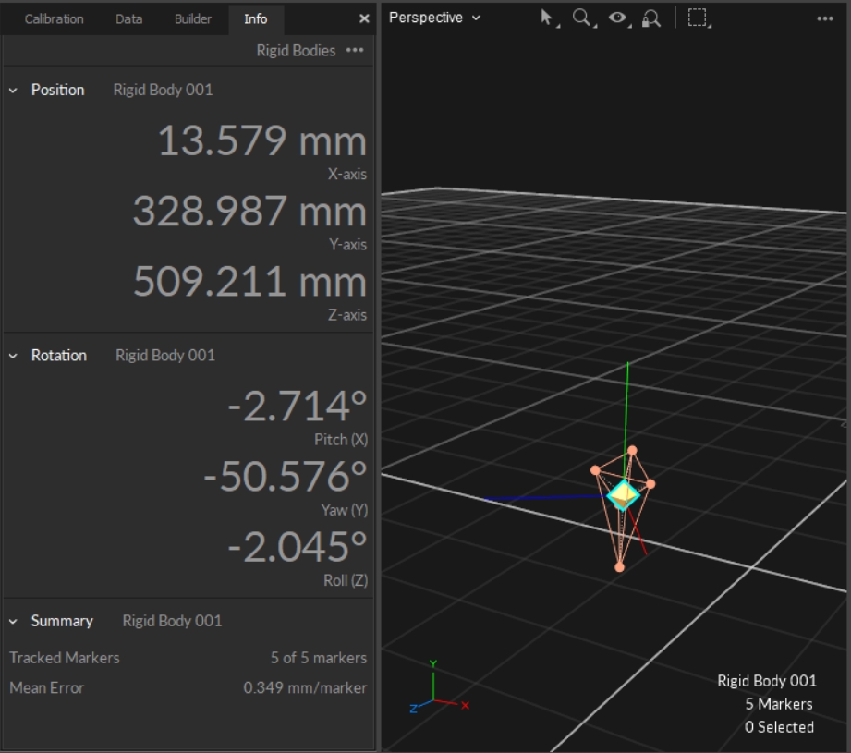Click the eye visibility tool icon
The image size is (851, 753).
617,17
